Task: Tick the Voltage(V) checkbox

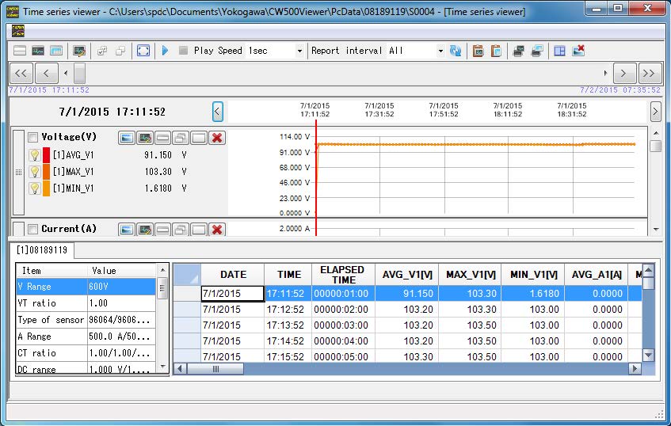Action: click(32, 137)
